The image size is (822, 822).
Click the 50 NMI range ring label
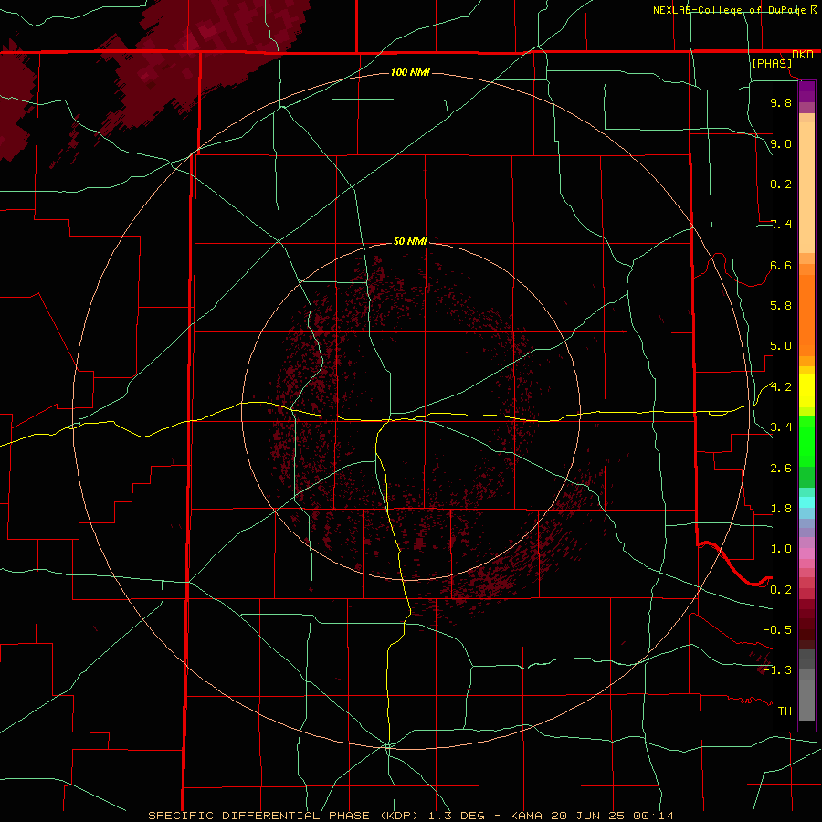click(x=410, y=241)
